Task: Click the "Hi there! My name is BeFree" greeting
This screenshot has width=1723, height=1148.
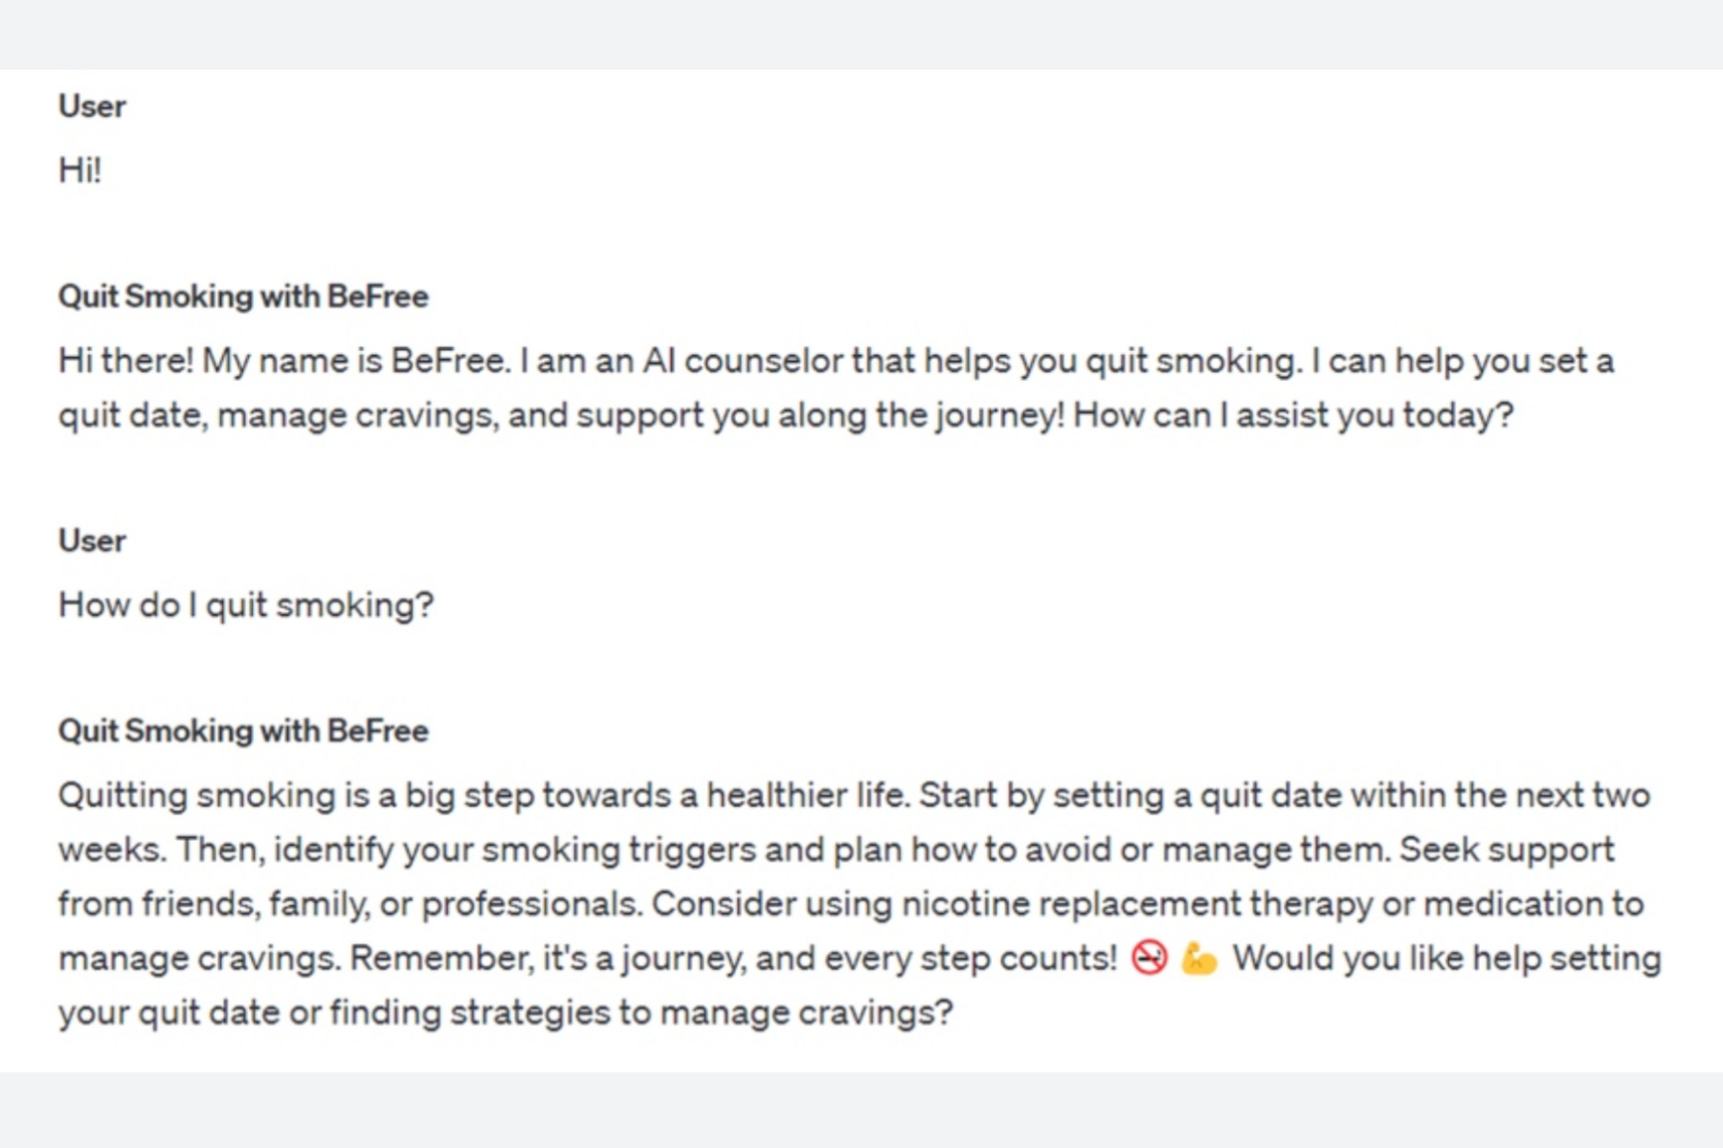Action: (283, 361)
